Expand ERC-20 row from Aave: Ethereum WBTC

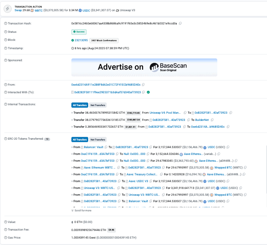[x=72, y=168]
